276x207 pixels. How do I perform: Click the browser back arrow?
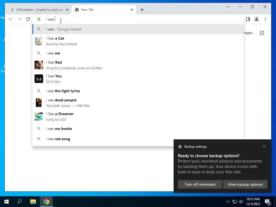11,19
